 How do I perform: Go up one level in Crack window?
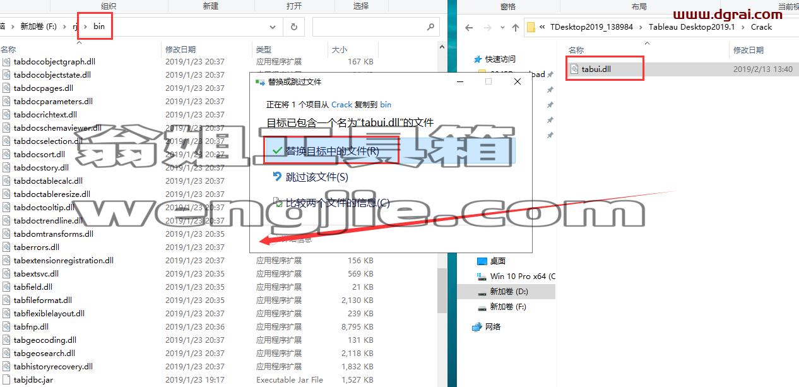point(516,27)
